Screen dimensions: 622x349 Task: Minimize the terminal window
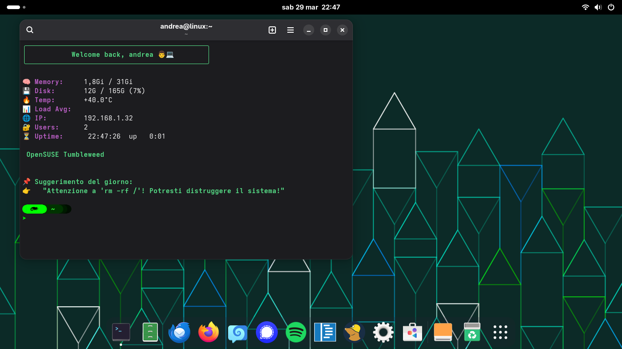(309, 30)
